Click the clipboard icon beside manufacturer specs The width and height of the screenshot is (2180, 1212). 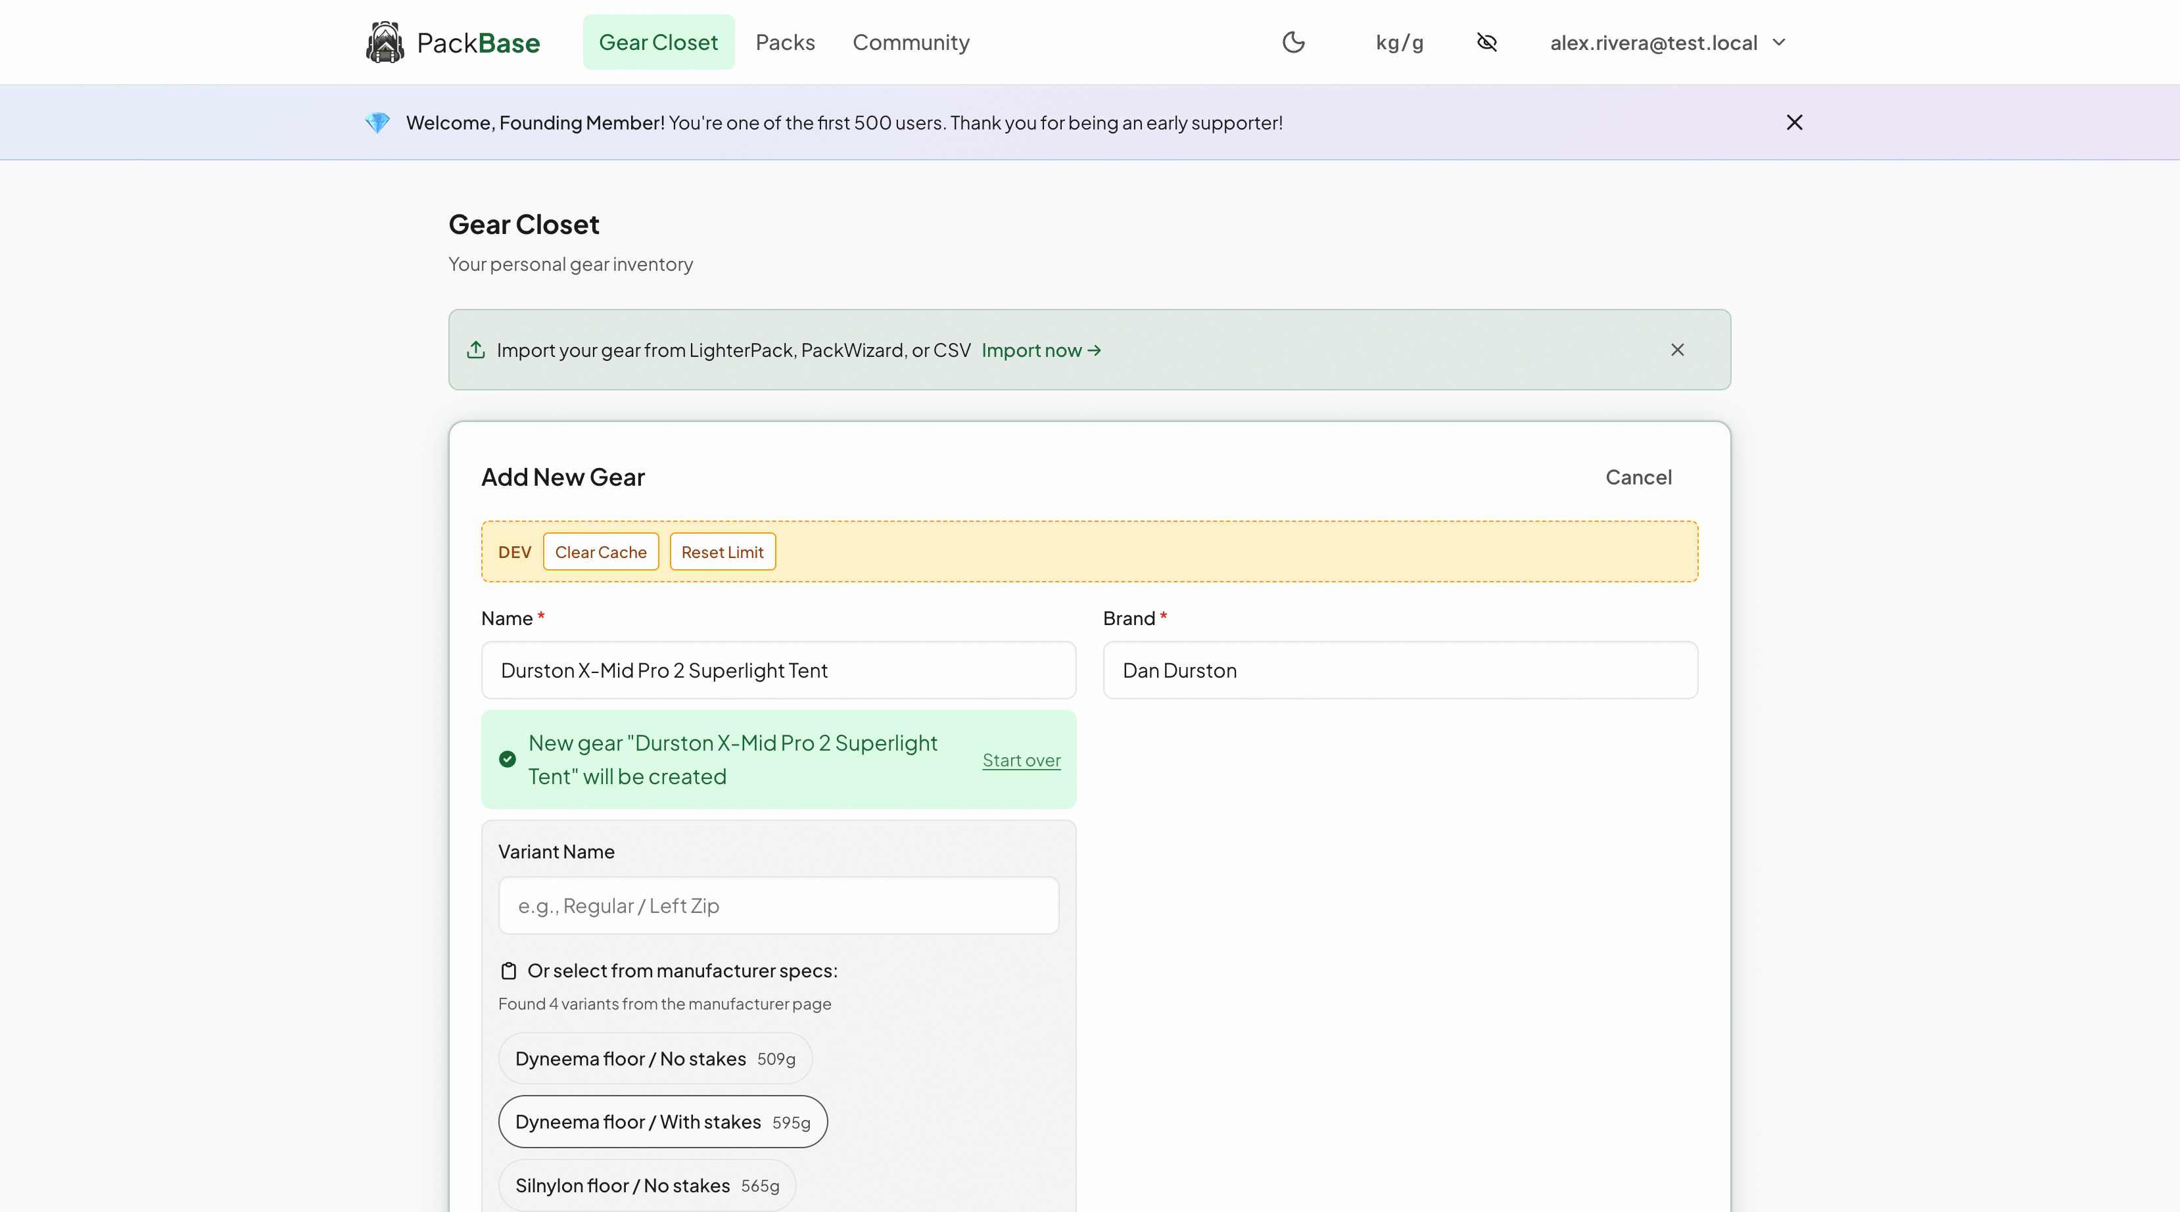[509, 971]
